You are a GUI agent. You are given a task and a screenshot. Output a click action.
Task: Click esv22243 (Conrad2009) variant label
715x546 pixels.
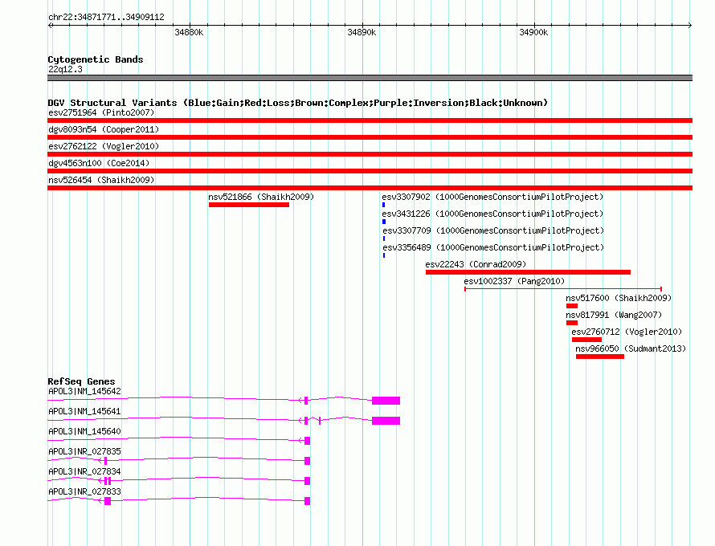(x=476, y=264)
